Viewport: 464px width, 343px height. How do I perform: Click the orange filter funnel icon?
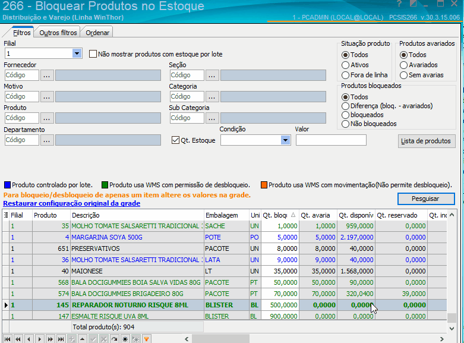click(x=146, y=339)
